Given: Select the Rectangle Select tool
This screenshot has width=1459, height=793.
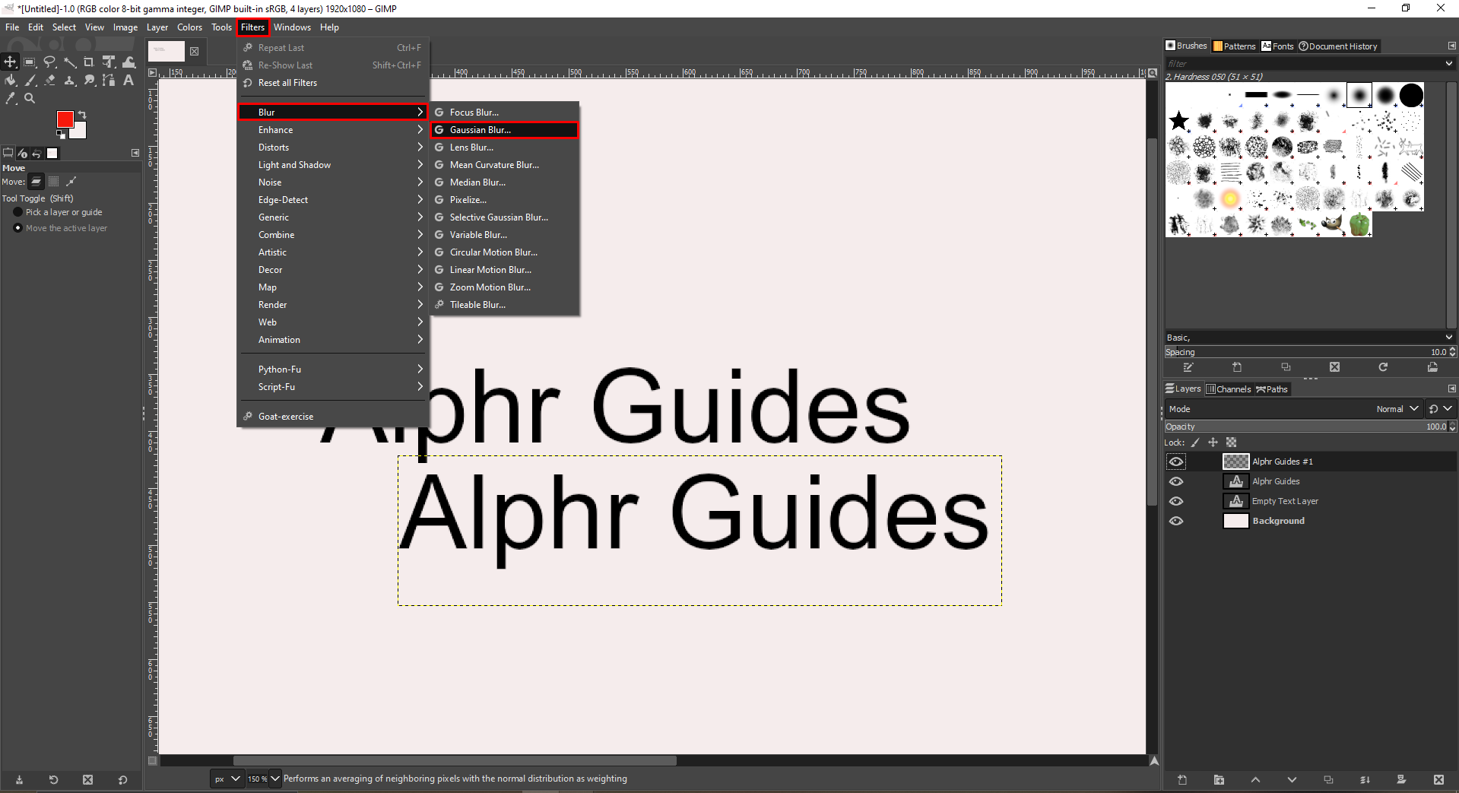Looking at the screenshot, I should click(x=30, y=62).
